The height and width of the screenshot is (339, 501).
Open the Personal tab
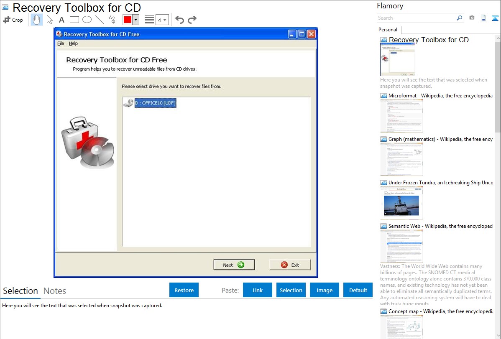click(388, 29)
